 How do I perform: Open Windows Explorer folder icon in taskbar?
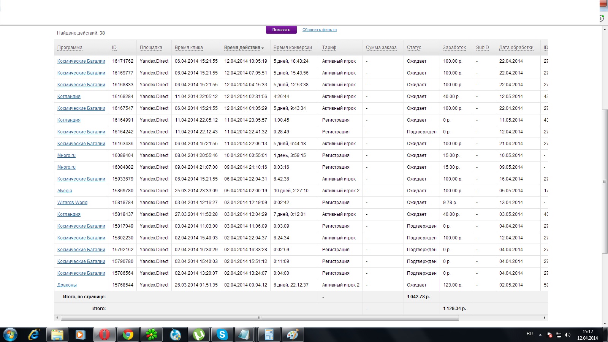click(57, 335)
